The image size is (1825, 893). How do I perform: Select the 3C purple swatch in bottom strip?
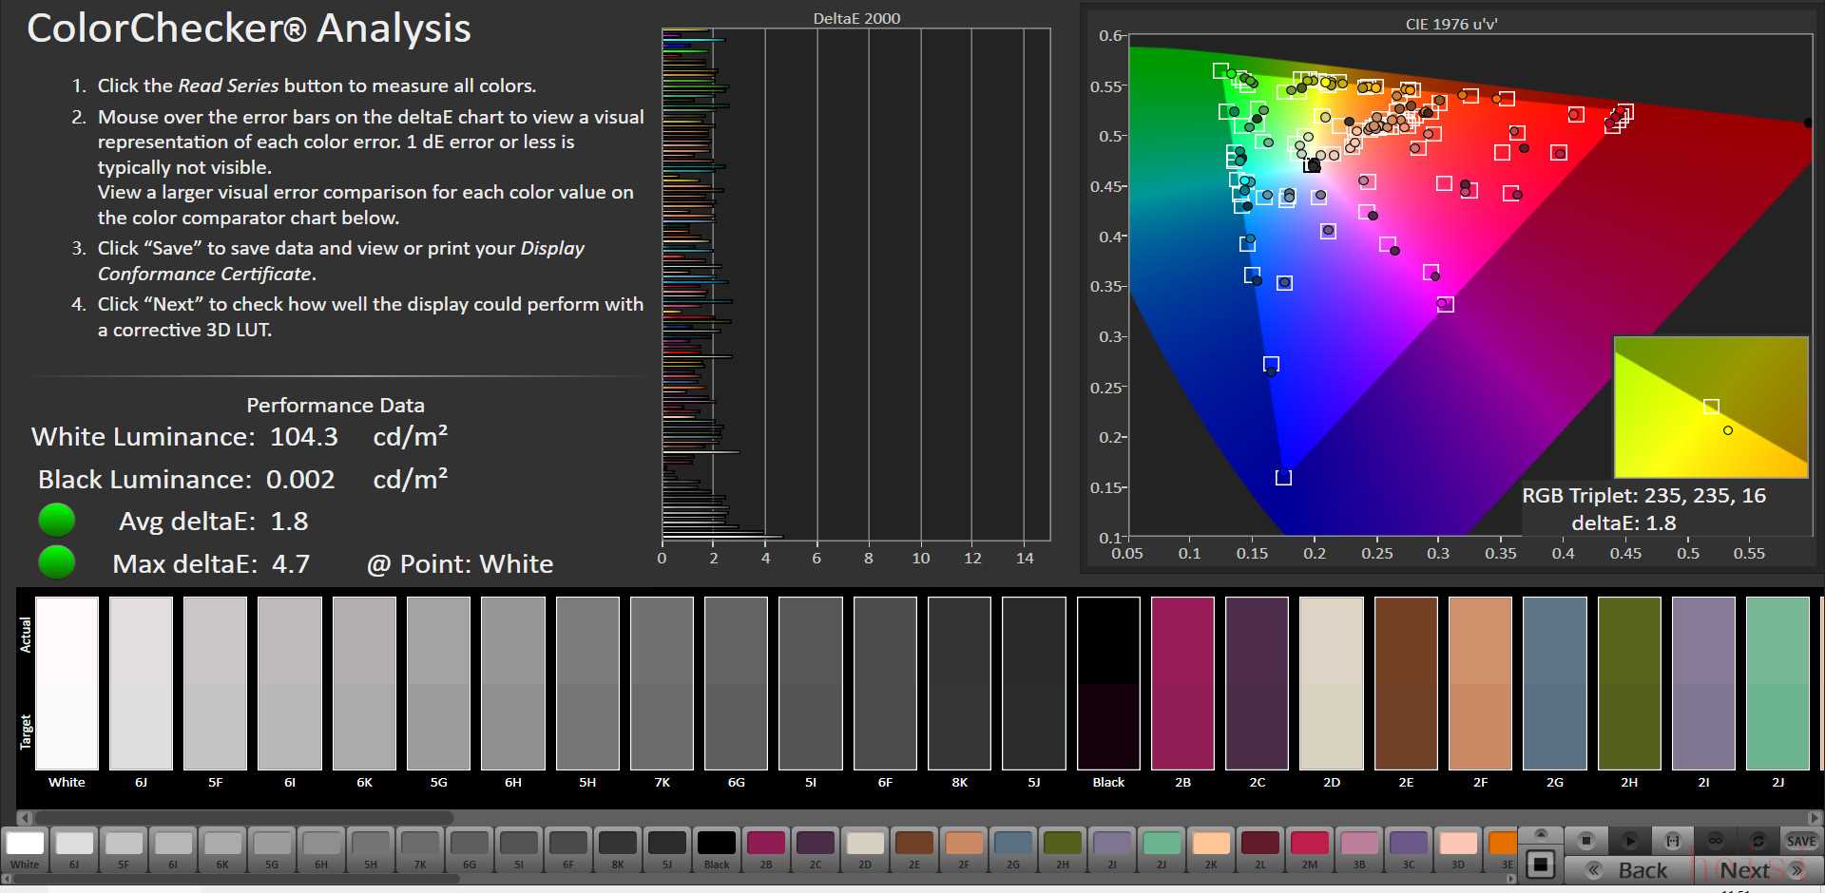click(1409, 850)
